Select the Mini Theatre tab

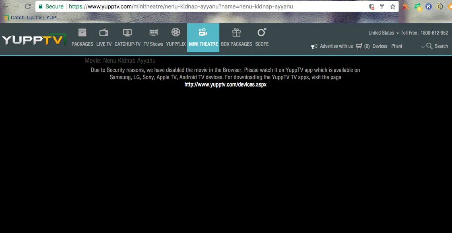click(x=203, y=38)
